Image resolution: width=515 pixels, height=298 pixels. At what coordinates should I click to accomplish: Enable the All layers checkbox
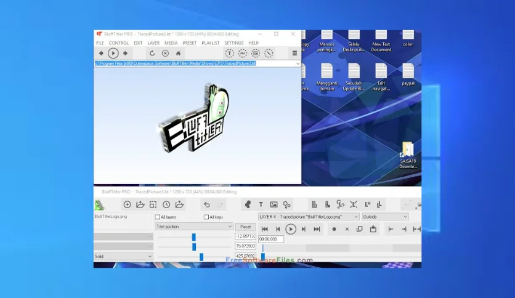click(x=158, y=217)
